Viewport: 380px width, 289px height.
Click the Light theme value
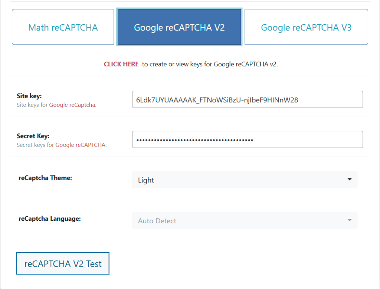tap(146, 180)
